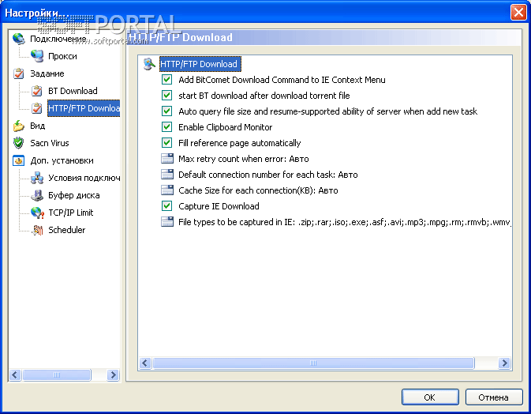Select Подключение in settings tree

coord(58,39)
